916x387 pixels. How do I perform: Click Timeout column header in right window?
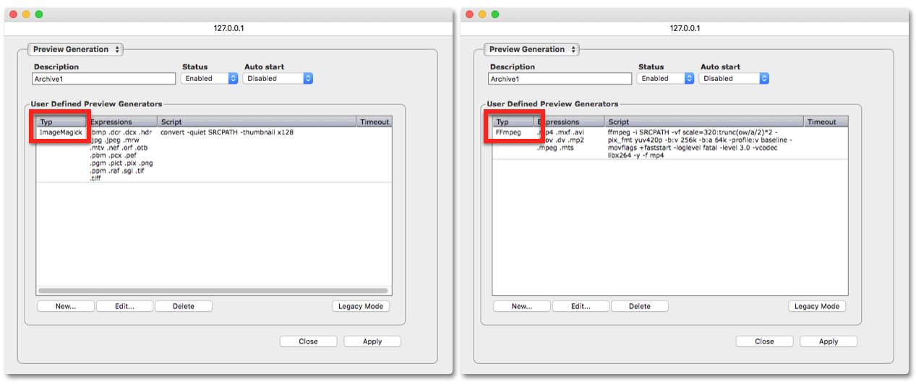coord(826,122)
